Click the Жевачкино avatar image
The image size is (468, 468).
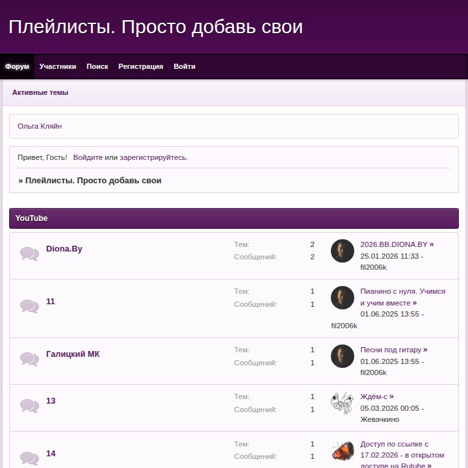[343, 403]
